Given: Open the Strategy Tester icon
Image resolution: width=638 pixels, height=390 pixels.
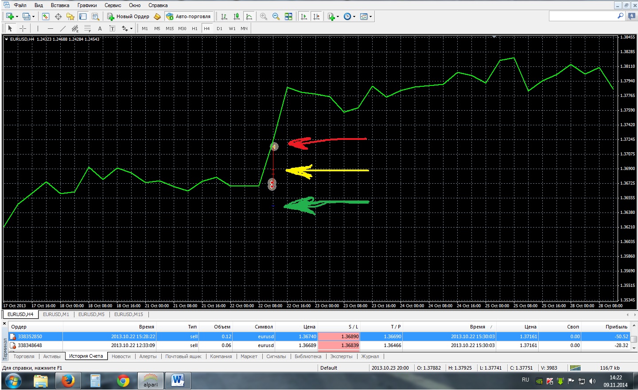Looking at the screenshot, I should click(x=95, y=16).
